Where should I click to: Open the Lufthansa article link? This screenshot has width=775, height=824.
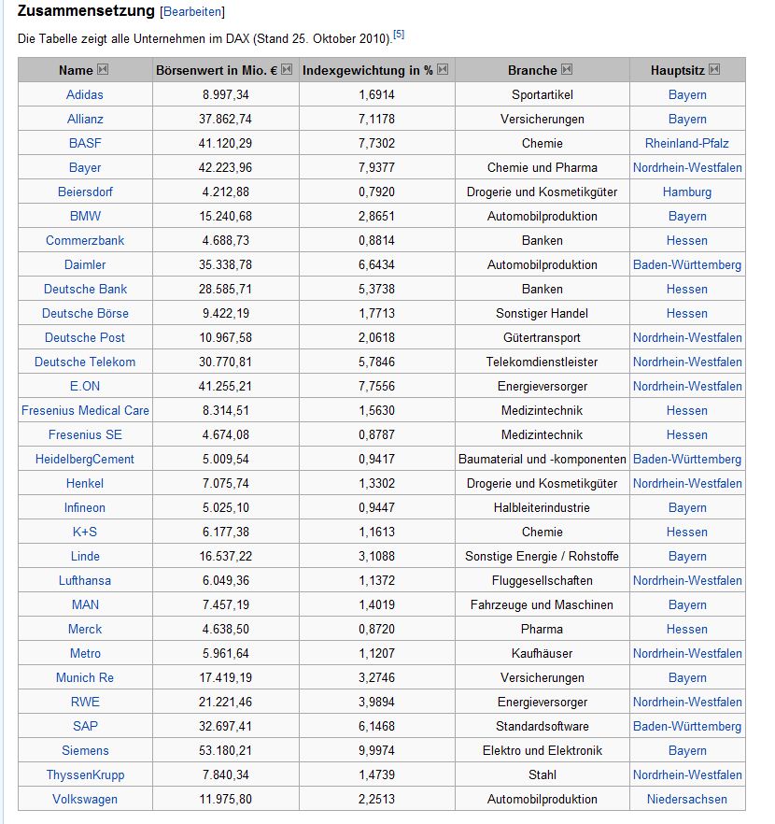pyautogui.click(x=85, y=580)
